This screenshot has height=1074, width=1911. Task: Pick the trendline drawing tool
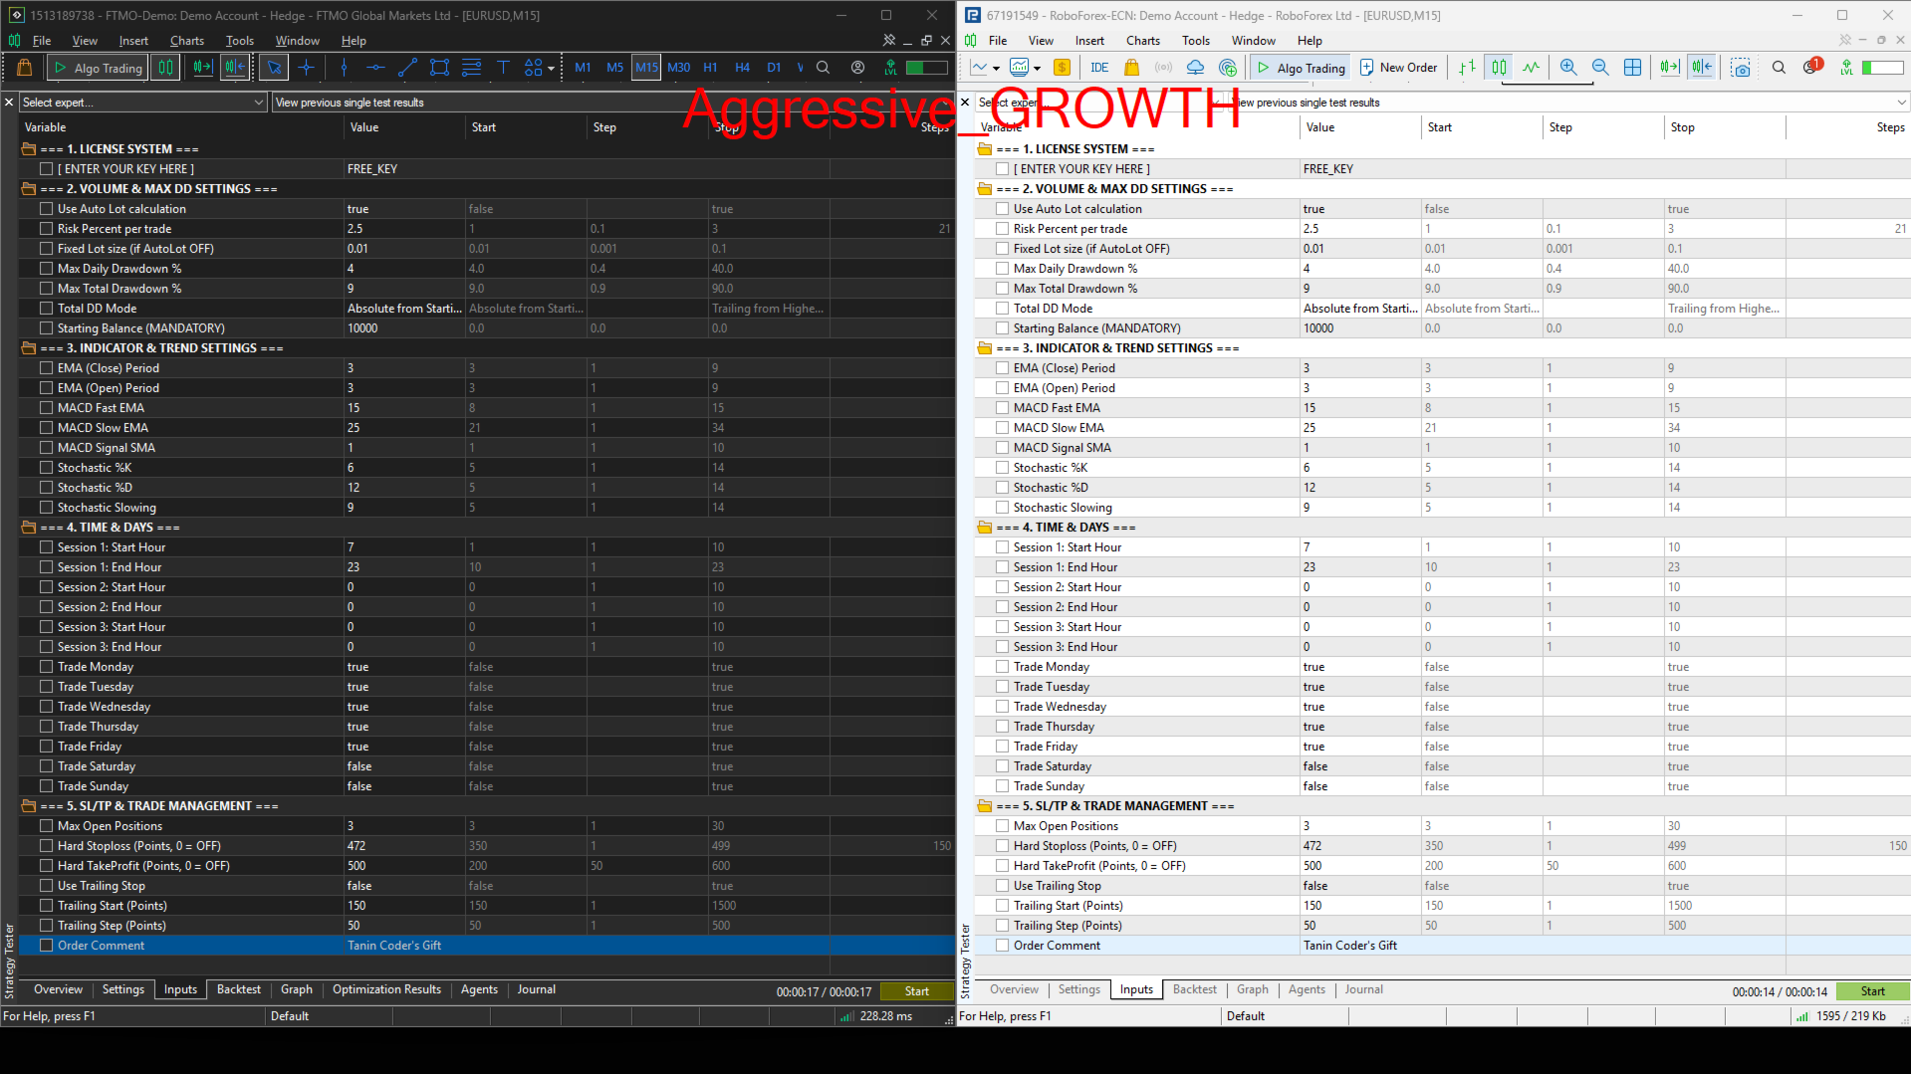[406, 68]
